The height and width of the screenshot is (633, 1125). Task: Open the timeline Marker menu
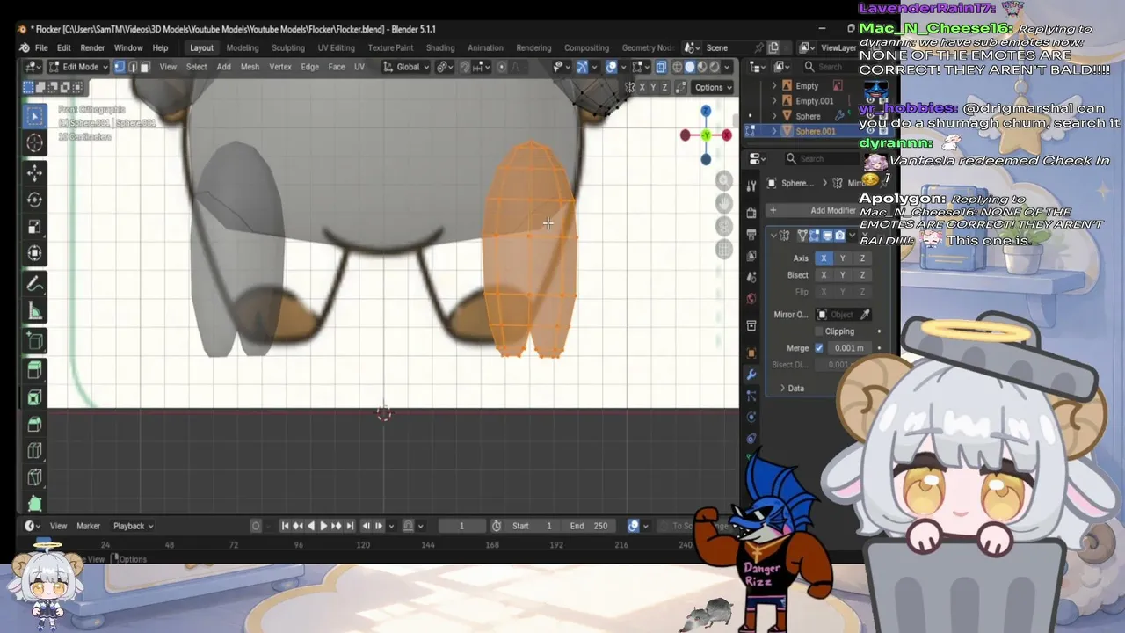point(88,526)
